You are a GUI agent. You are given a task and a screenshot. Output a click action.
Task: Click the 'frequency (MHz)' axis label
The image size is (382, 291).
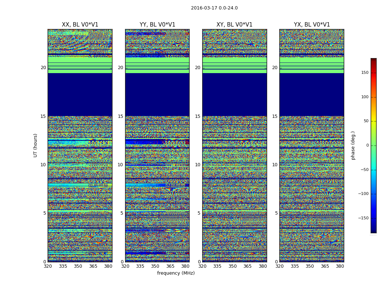(x=176, y=273)
